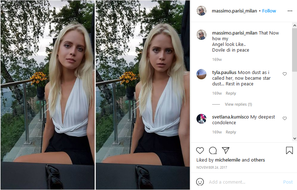Share post with paper plane icon
This screenshot has width=297, height=190.
pyautogui.click(x=226, y=150)
